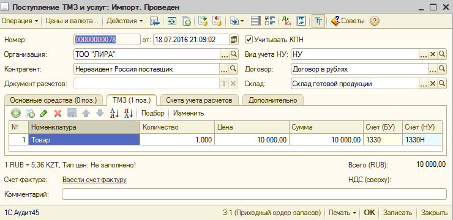The image size is (453, 220).
Task: Clear Склад field with its X button
Action: [x=432, y=84]
